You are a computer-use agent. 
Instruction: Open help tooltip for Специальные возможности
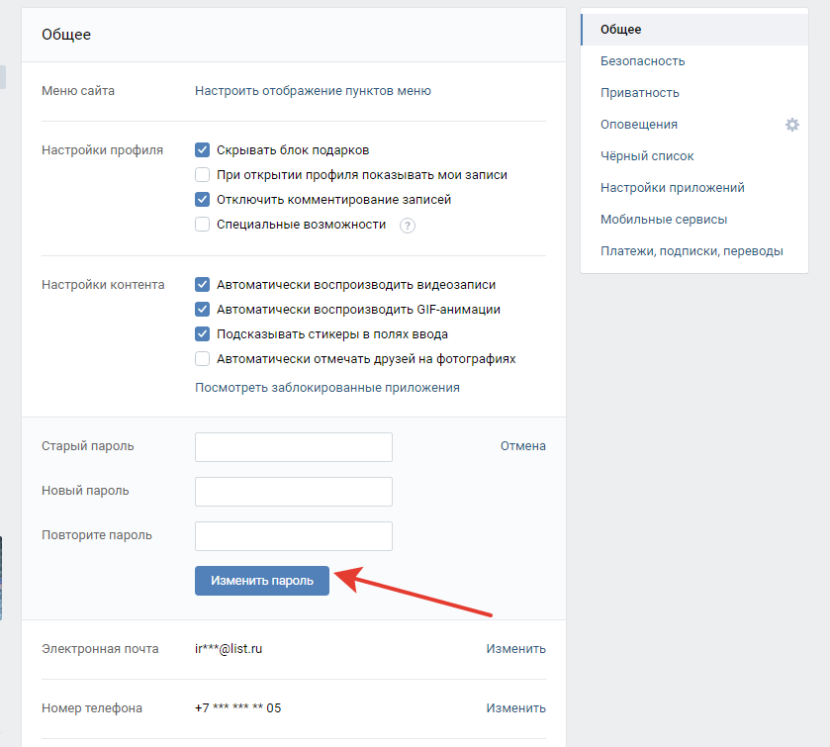[x=407, y=226]
